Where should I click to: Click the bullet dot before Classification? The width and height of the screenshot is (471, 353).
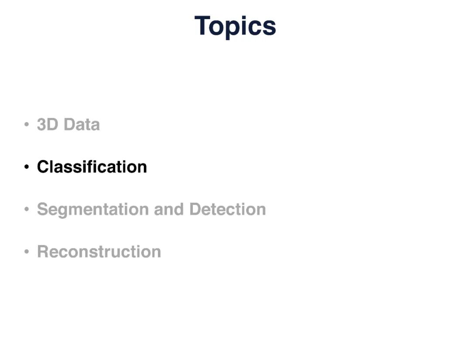[x=27, y=167]
